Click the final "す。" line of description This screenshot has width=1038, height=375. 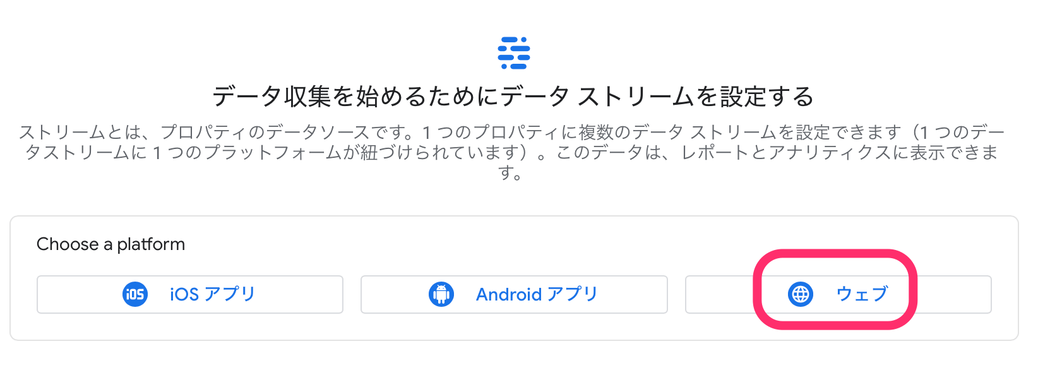tap(510, 172)
